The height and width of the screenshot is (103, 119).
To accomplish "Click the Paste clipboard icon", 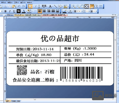I will point(14,7).
